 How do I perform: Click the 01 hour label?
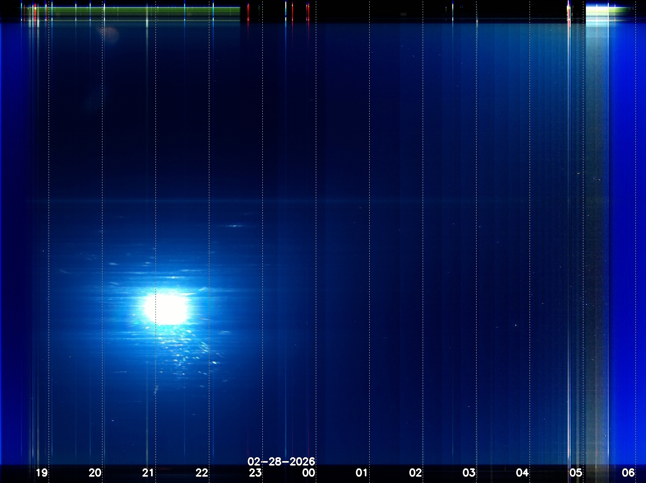coord(362,473)
